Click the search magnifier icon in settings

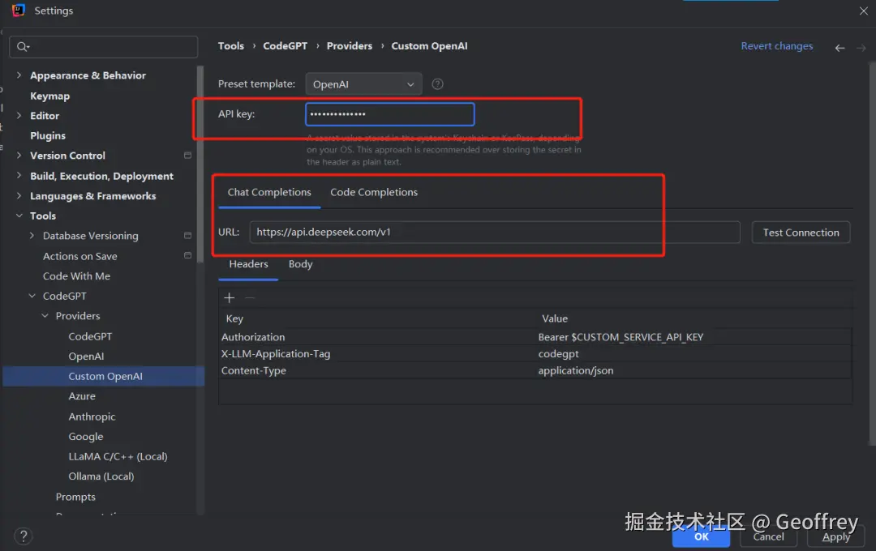pos(23,47)
